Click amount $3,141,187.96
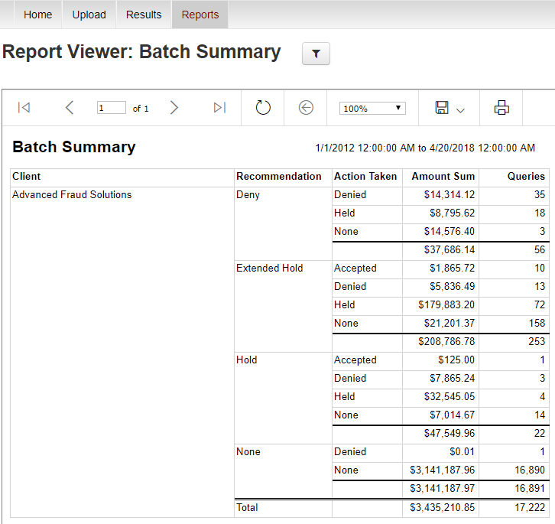Image resolution: width=555 pixels, height=524 pixels. (x=442, y=470)
